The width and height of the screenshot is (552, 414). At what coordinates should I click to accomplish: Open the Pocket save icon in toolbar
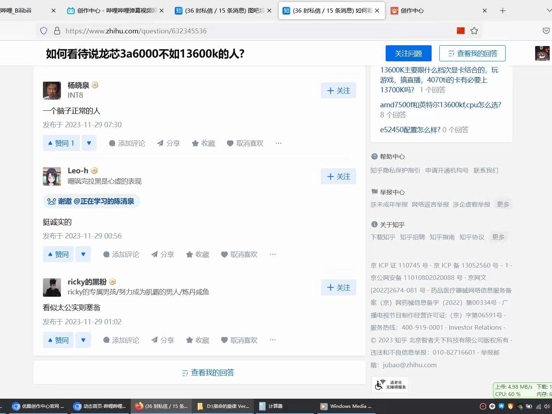point(546,31)
